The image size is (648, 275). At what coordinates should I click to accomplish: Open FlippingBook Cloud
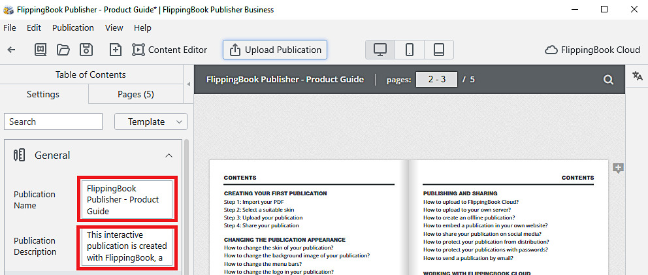[x=592, y=50]
